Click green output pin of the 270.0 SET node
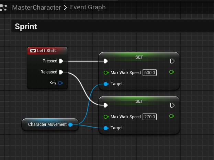Viewport: 214px width, 160px height. 172,116
